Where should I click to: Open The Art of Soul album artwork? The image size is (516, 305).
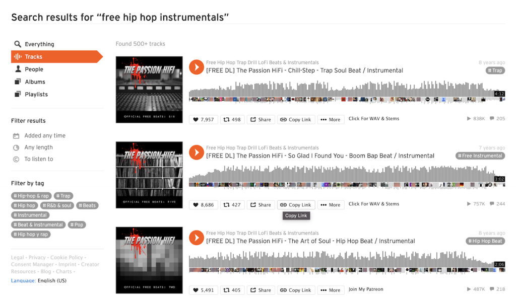click(149, 260)
